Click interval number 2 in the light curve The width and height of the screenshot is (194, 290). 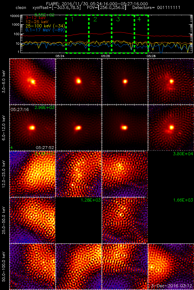point(95,19)
